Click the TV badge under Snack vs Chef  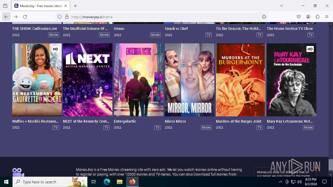click(208, 35)
